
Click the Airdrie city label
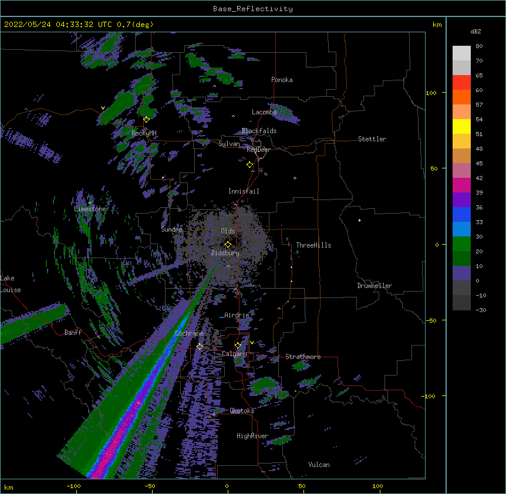point(237,315)
